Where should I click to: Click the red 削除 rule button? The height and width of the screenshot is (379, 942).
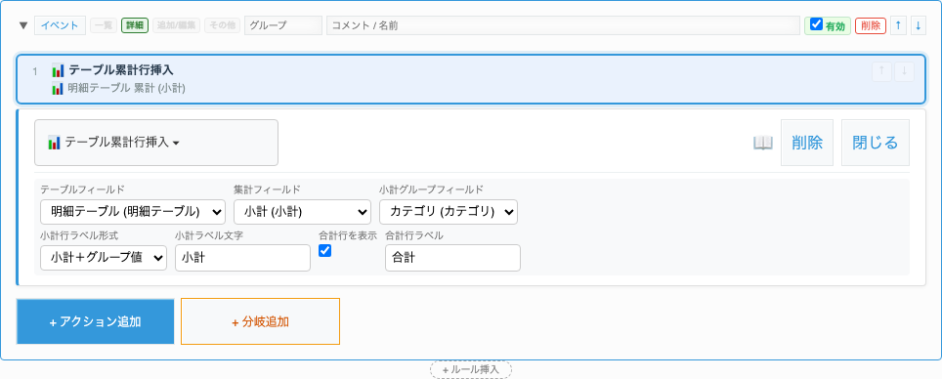click(x=871, y=25)
